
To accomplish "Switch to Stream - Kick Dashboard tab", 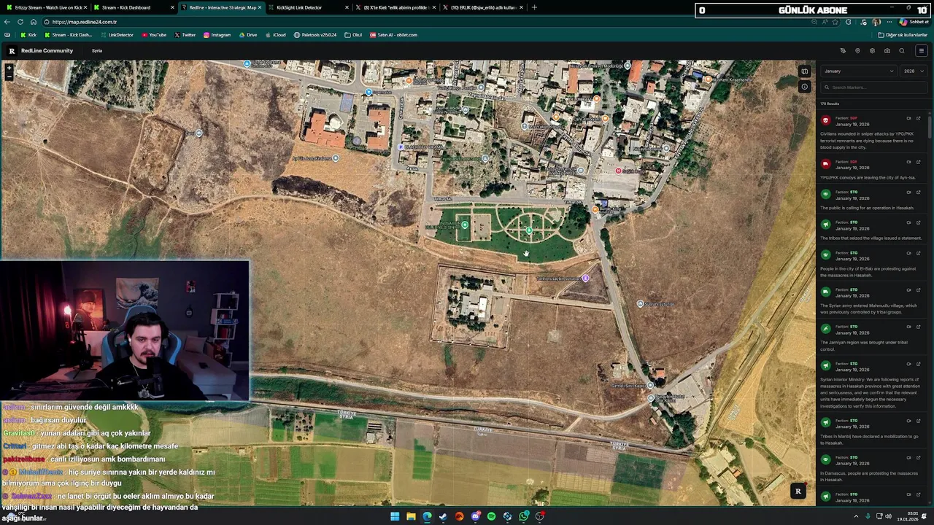I will [x=131, y=7].
